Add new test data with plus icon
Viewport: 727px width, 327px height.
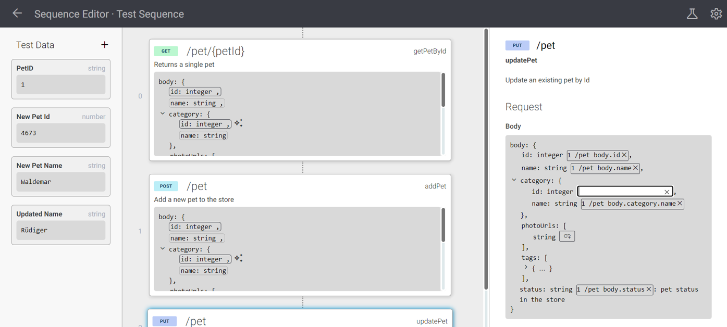point(105,45)
